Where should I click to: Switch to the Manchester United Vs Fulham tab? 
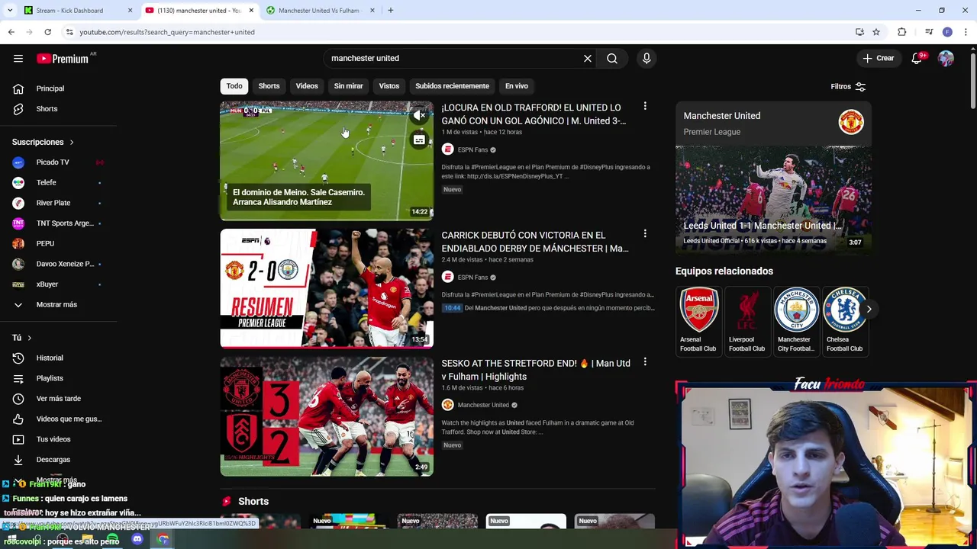[x=319, y=11]
